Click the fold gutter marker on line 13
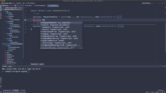The image size is (166, 93). click(x=30, y=17)
